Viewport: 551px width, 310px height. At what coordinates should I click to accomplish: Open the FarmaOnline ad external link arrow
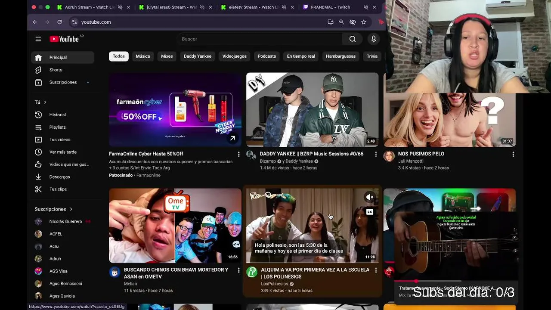232,138
